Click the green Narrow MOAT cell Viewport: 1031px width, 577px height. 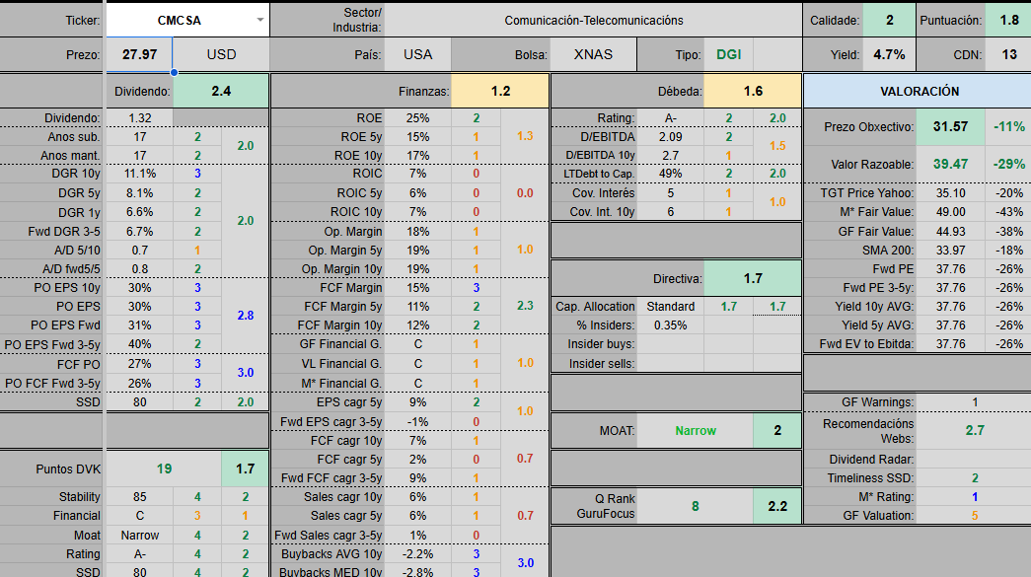[x=695, y=431]
